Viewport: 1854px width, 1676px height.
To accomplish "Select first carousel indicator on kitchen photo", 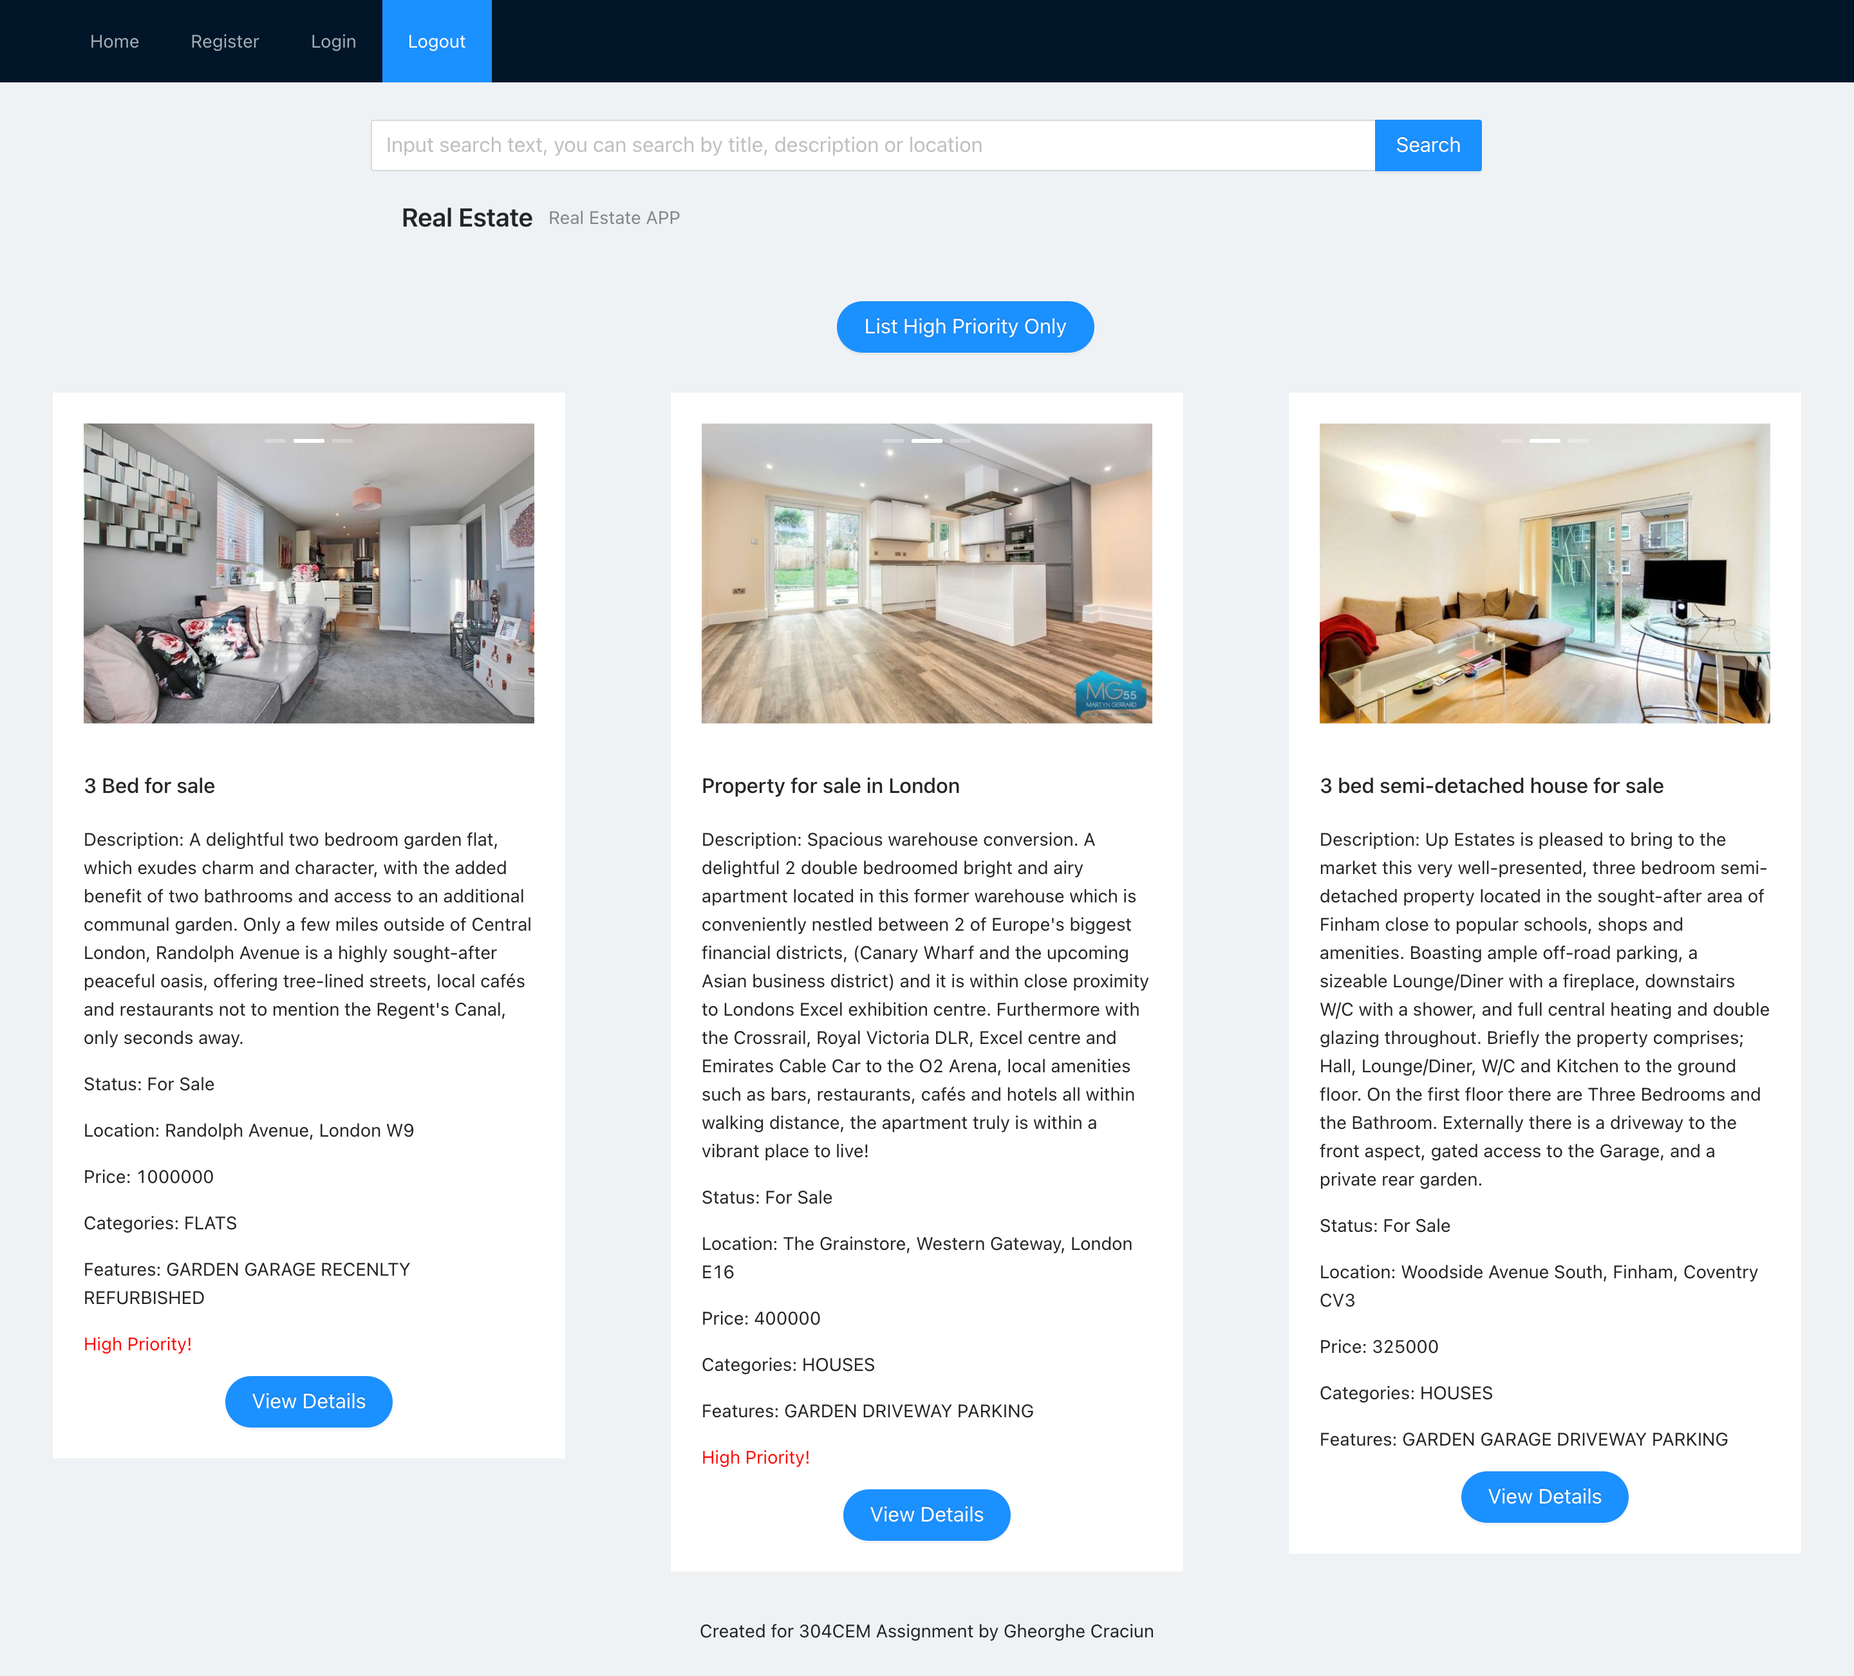I will coord(893,442).
